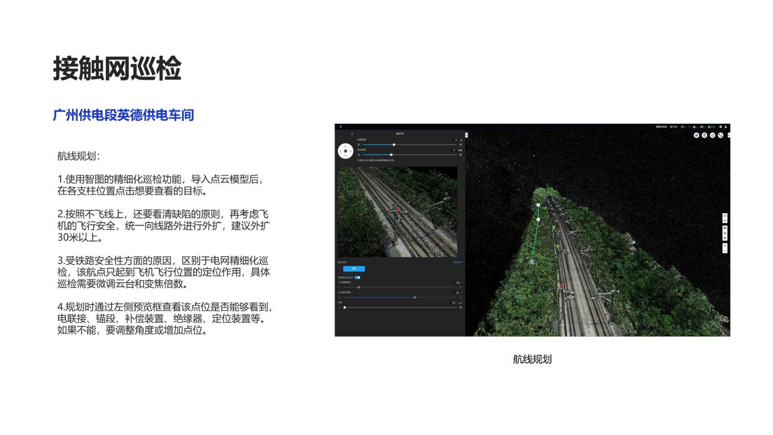Click the blue add-action link above the action row
The width and height of the screenshot is (773, 435).
pyautogui.click(x=458, y=262)
